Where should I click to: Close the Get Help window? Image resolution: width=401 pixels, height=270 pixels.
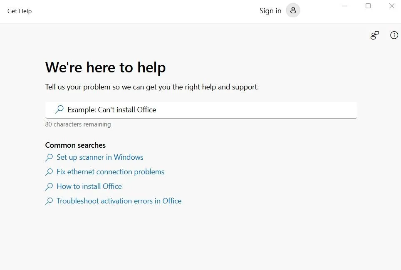click(391, 6)
